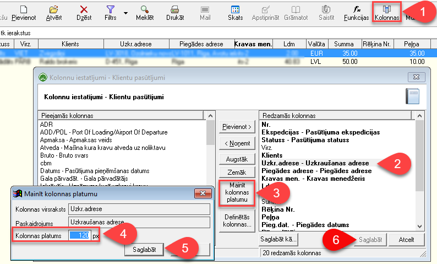Close the Kolonnu iestatījumi dialog

pos(417,77)
